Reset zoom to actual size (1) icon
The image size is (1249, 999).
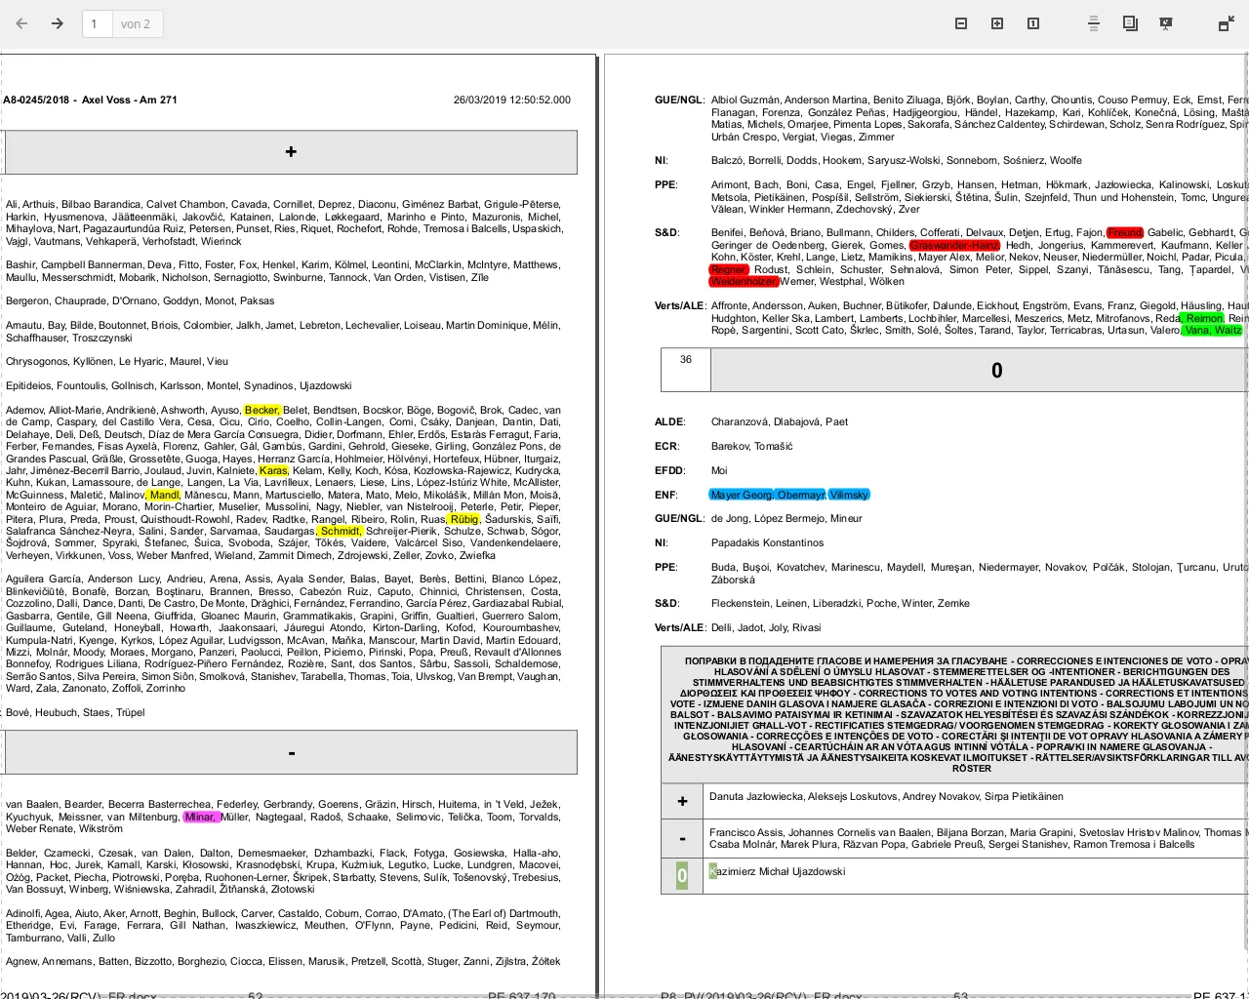click(1033, 23)
